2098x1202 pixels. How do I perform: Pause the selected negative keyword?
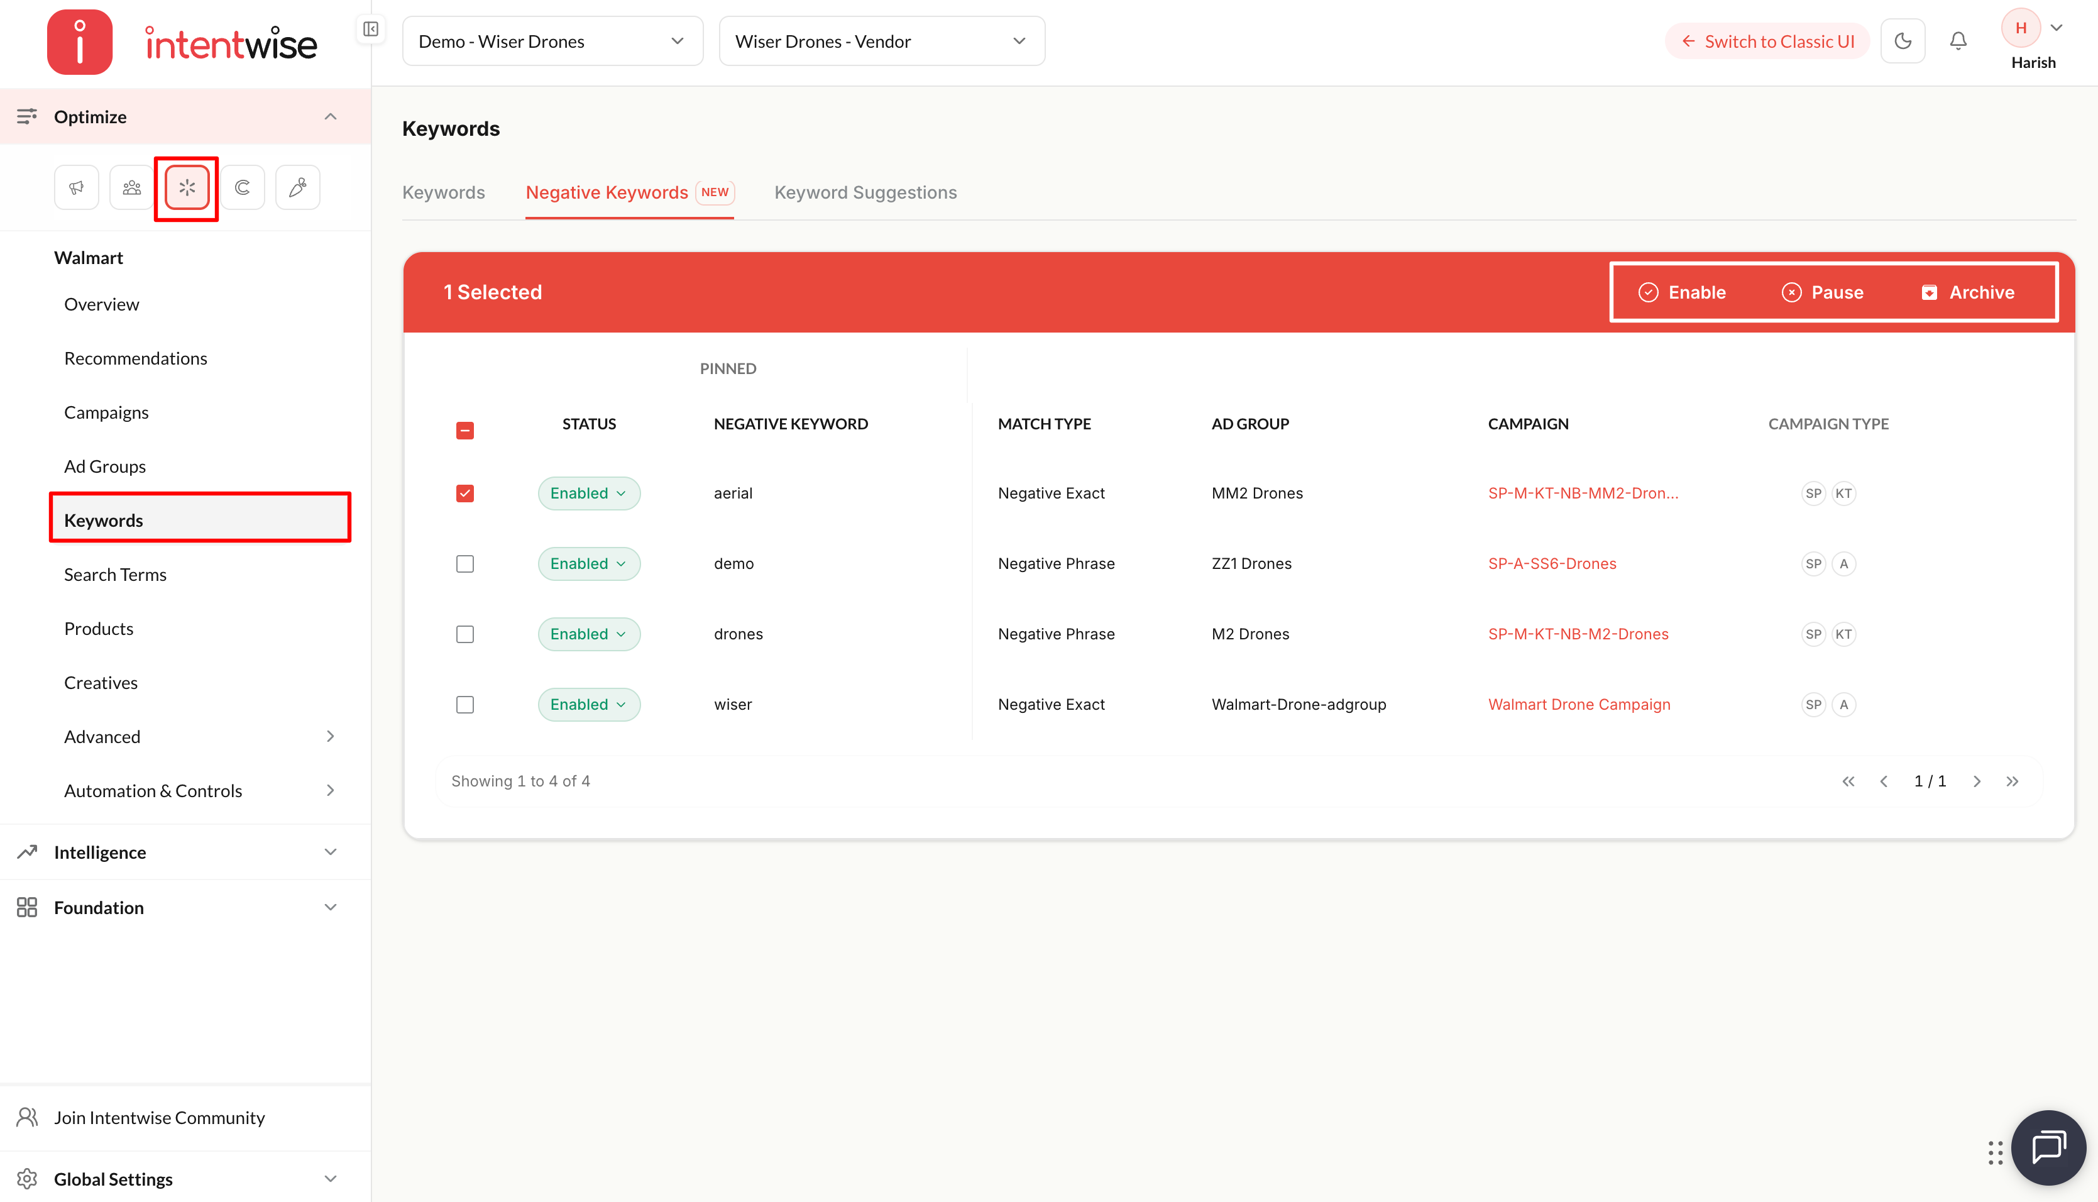(x=1823, y=292)
